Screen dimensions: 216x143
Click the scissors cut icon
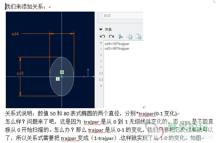pyautogui.click(x=120, y=37)
